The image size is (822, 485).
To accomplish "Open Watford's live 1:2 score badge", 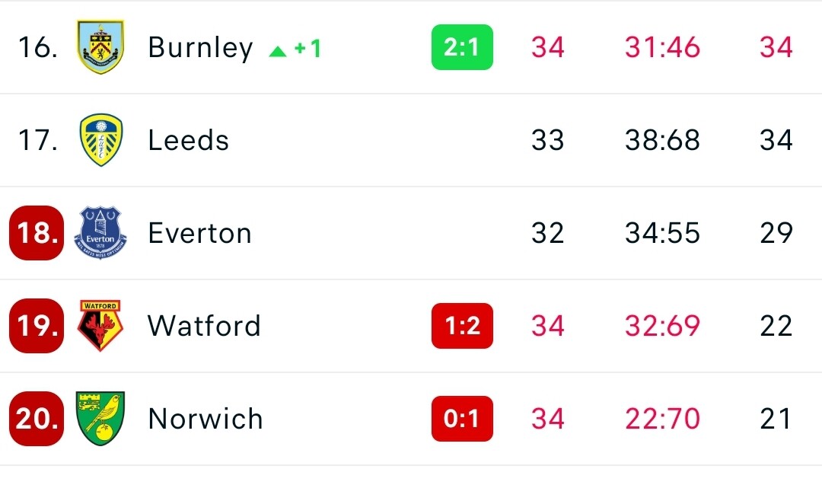I will tap(462, 326).
